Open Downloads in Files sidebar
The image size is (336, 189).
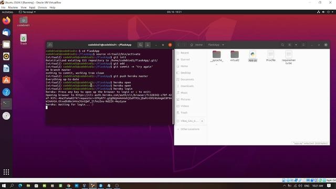pyautogui.click(x=191, y=86)
